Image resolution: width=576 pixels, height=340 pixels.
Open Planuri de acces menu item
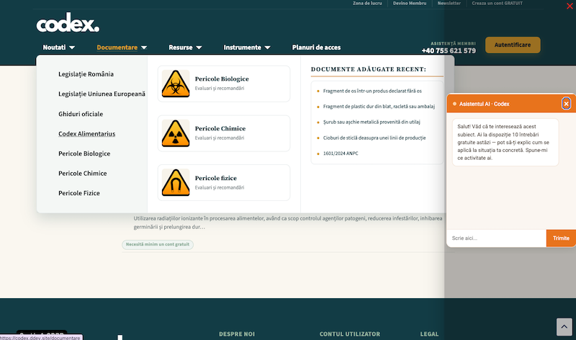(x=316, y=48)
